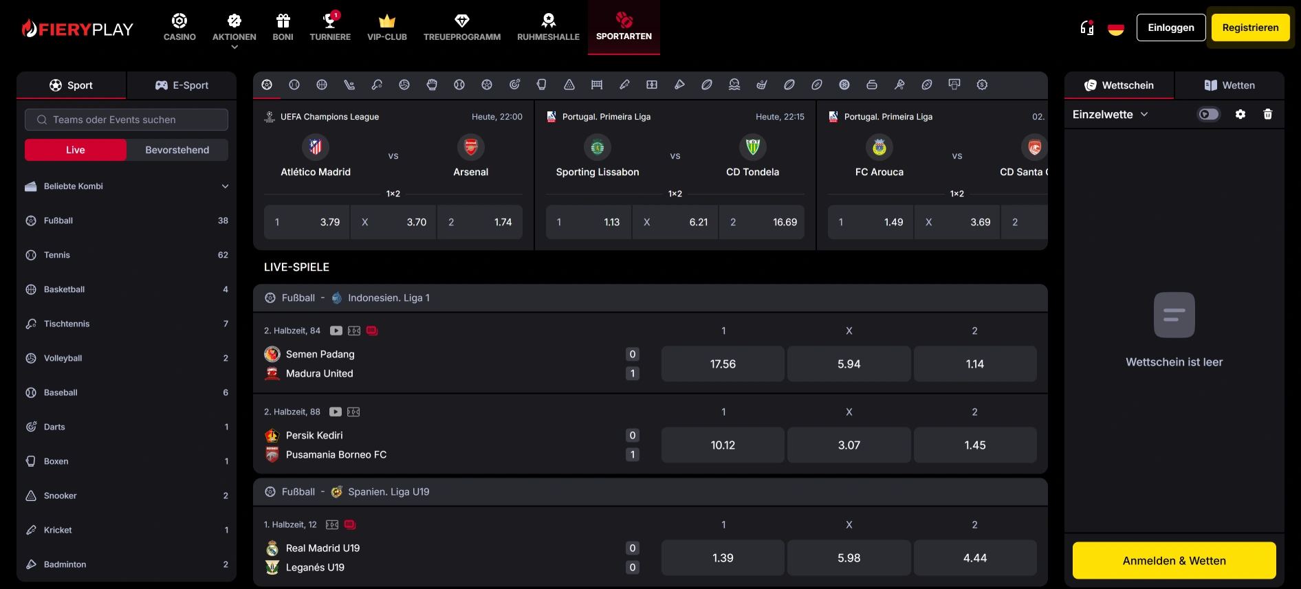Image resolution: width=1301 pixels, height=589 pixels.
Task: Select the basketball hoop icon in sports bar
Action: 954,85
